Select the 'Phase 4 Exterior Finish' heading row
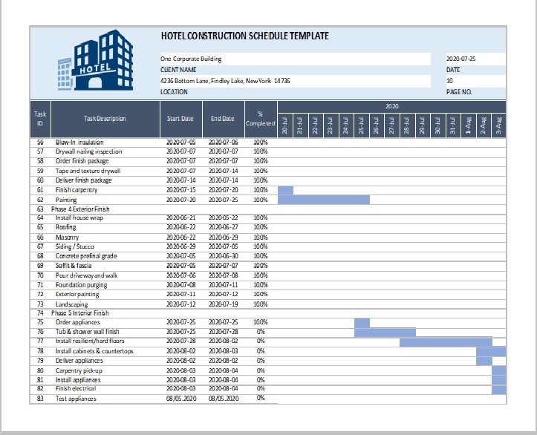 pos(268,209)
